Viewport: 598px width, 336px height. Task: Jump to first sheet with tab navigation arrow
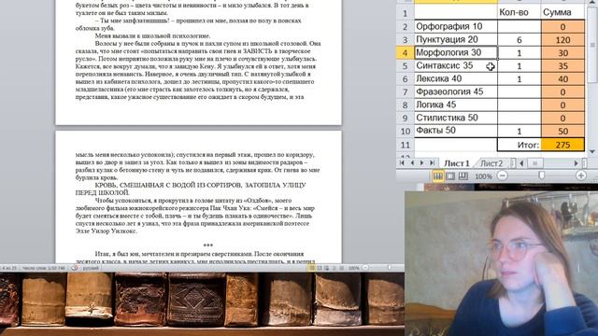[x=402, y=163]
